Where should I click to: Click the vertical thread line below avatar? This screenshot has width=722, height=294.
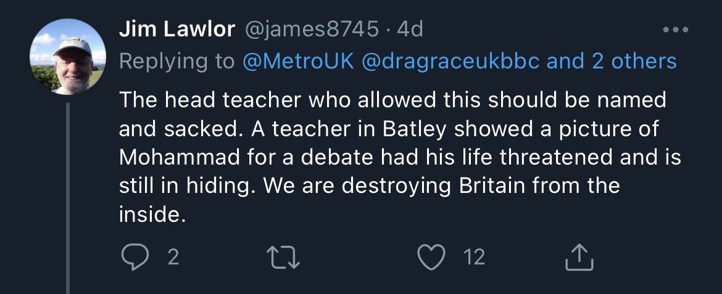[x=67, y=197]
